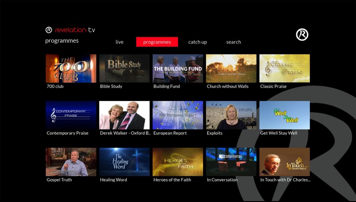Viewport: 356px width, 202px height.
Task: Click the Revelation TV logo icon top-right
Action: pyautogui.click(x=302, y=35)
